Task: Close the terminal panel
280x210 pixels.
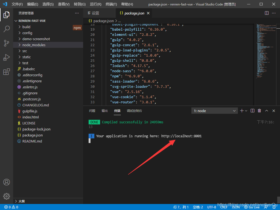Action: click(x=273, y=111)
